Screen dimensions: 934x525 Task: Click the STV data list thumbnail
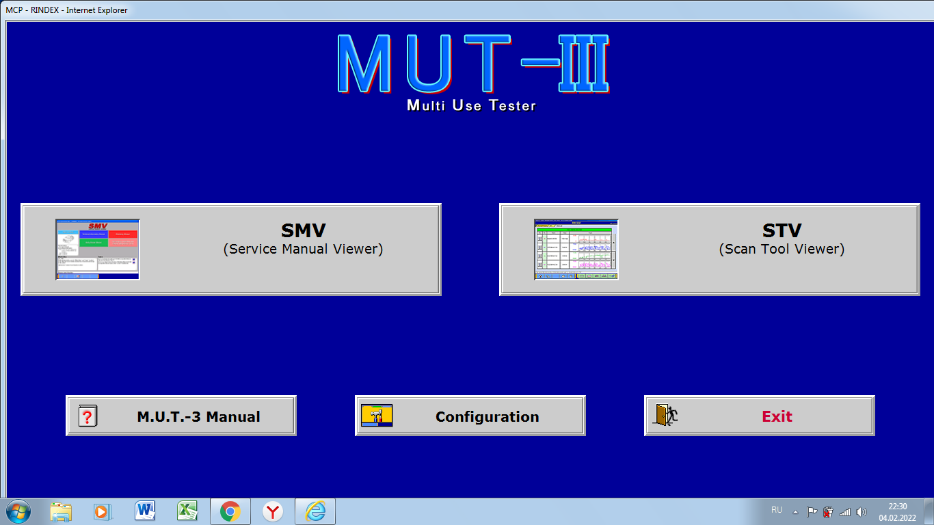[576, 250]
